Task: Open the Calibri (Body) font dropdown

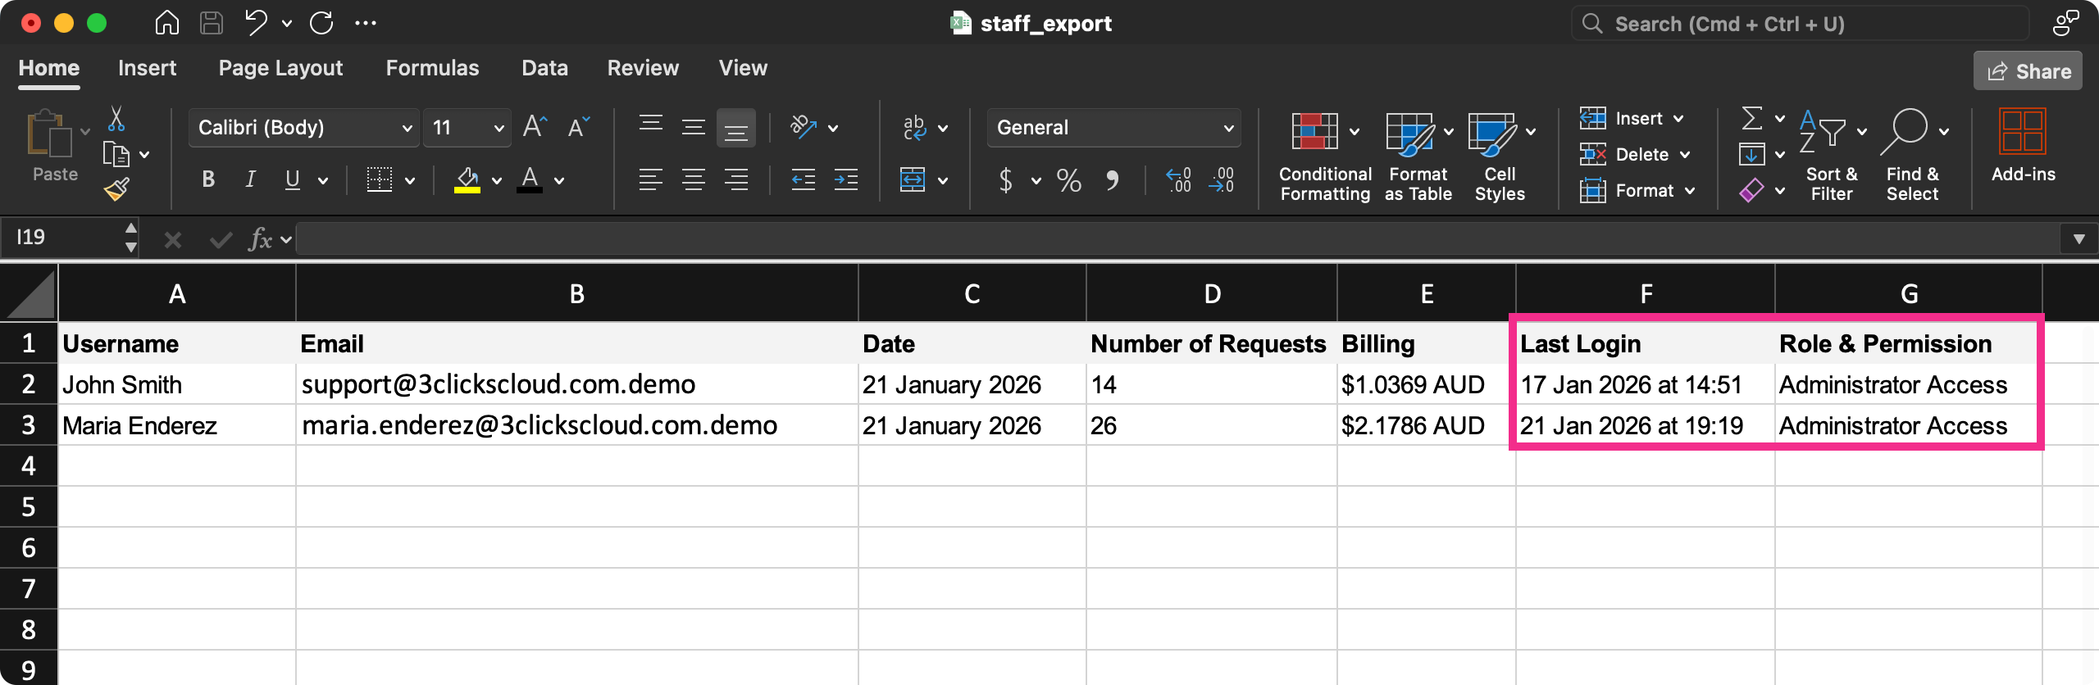Action: pyautogui.click(x=303, y=128)
